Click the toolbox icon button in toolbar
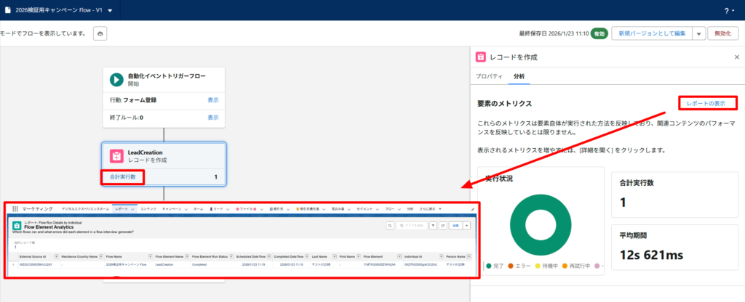Screen dimensions: 745x302 (x=100, y=33)
